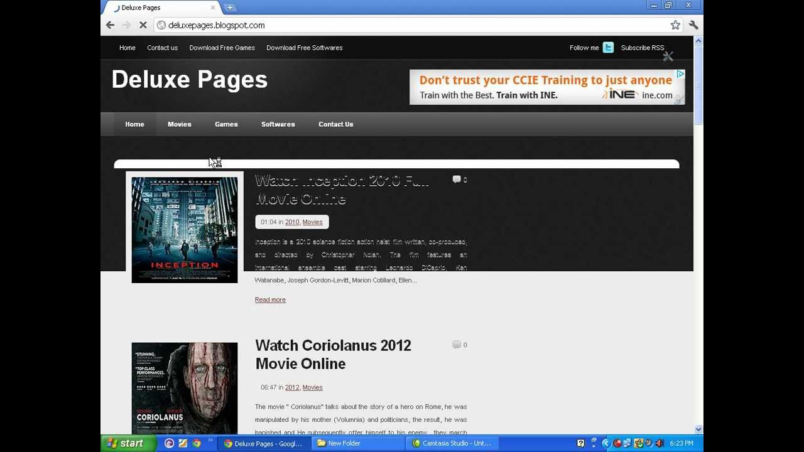Select Movies in navigation menu

click(179, 124)
